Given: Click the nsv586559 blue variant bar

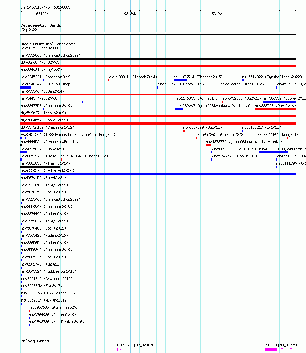Looking at the screenshot, I should [x=280, y=102].
